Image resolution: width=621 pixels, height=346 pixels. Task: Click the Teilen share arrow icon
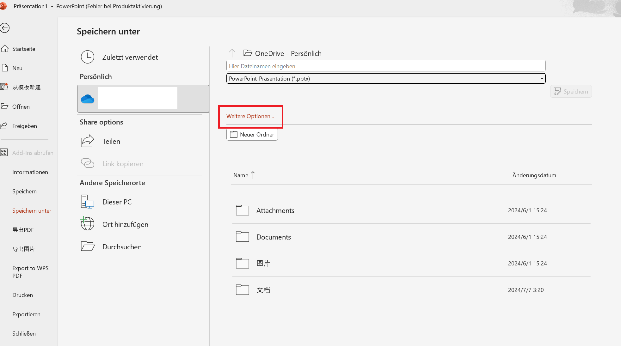click(x=87, y=141)
